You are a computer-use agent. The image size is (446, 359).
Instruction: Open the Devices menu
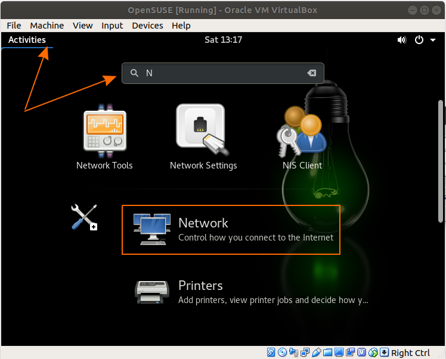(147, 26)
